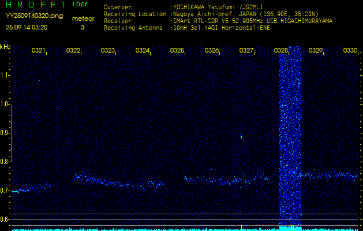363x231 pixels.
Task: Pick the 0326 time marker
Action: click(212, 51)
